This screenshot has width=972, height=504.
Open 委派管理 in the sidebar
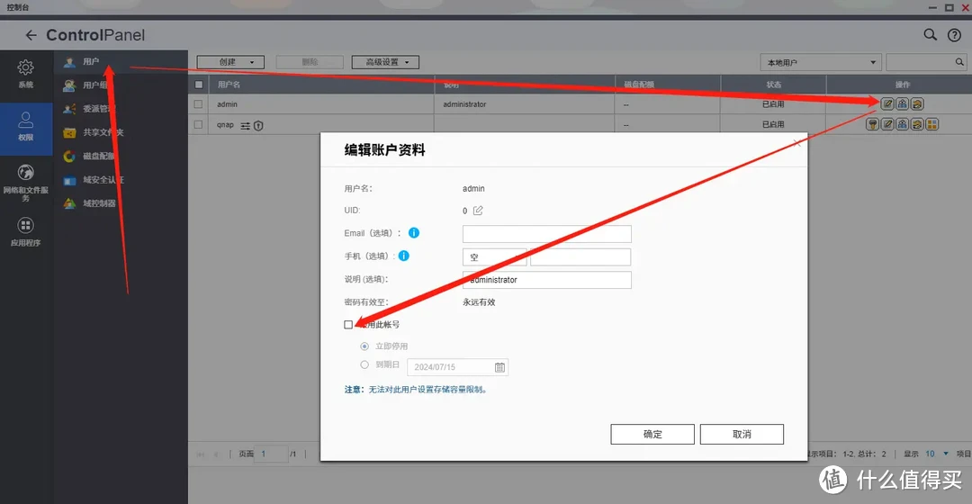[x=121, y=109]
